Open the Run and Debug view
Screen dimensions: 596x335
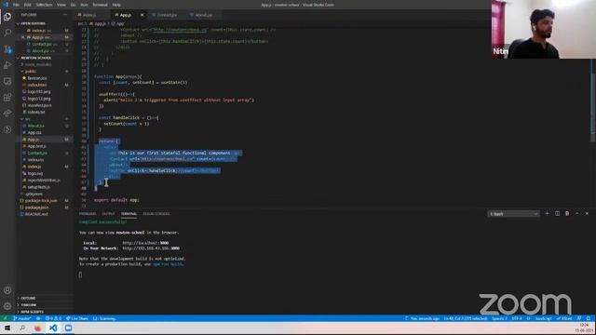click(7, 65)
